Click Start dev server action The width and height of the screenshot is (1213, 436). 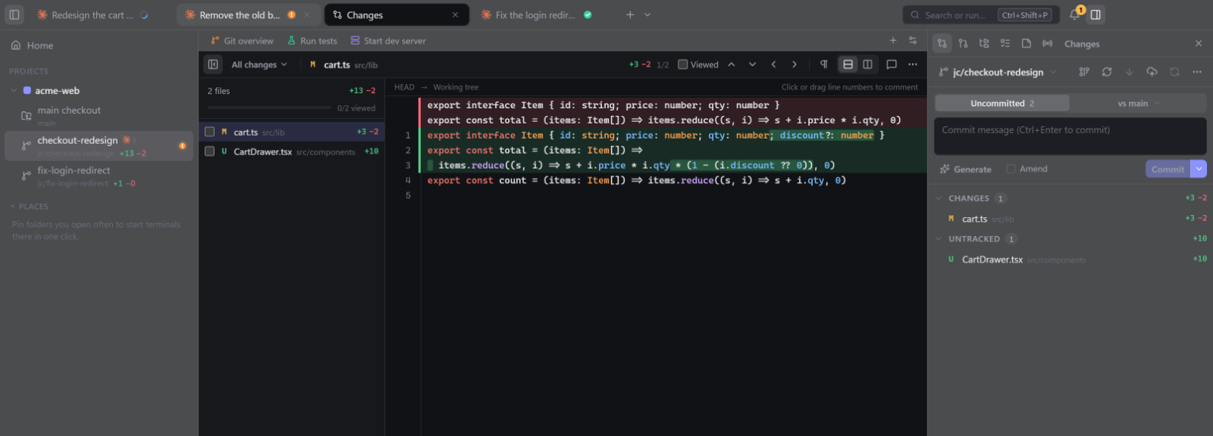388,41
